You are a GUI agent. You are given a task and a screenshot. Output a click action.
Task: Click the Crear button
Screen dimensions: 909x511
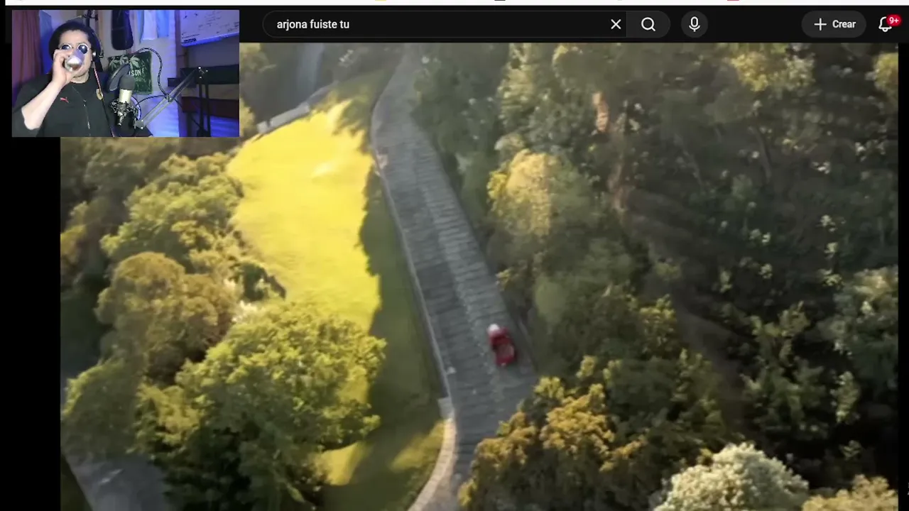[x=834, y=24]
